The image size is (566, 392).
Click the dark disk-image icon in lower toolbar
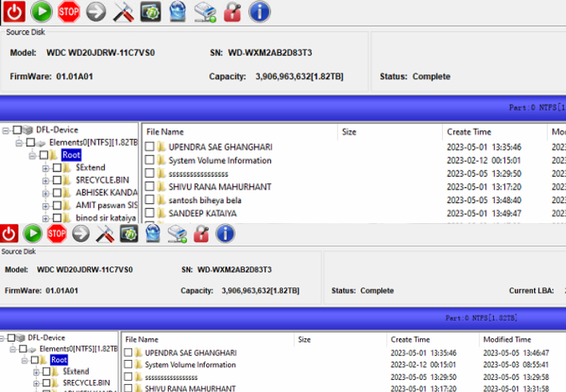[129, 234]
